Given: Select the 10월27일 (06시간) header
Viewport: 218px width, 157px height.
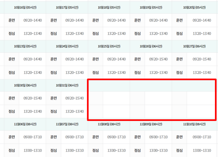Looking at the screenshot, I should 194,46.
